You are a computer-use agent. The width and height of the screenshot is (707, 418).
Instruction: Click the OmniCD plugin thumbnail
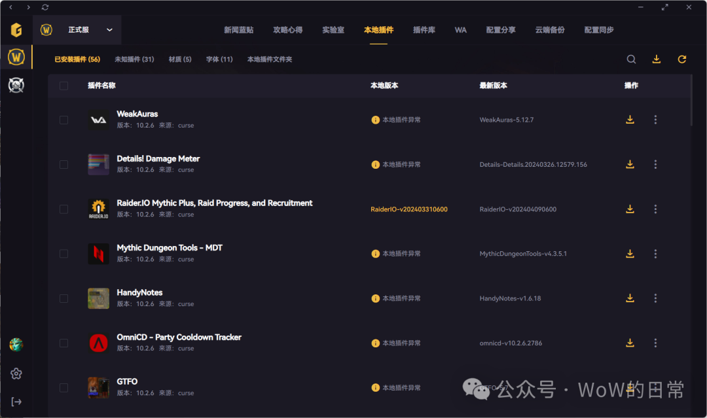98,343
